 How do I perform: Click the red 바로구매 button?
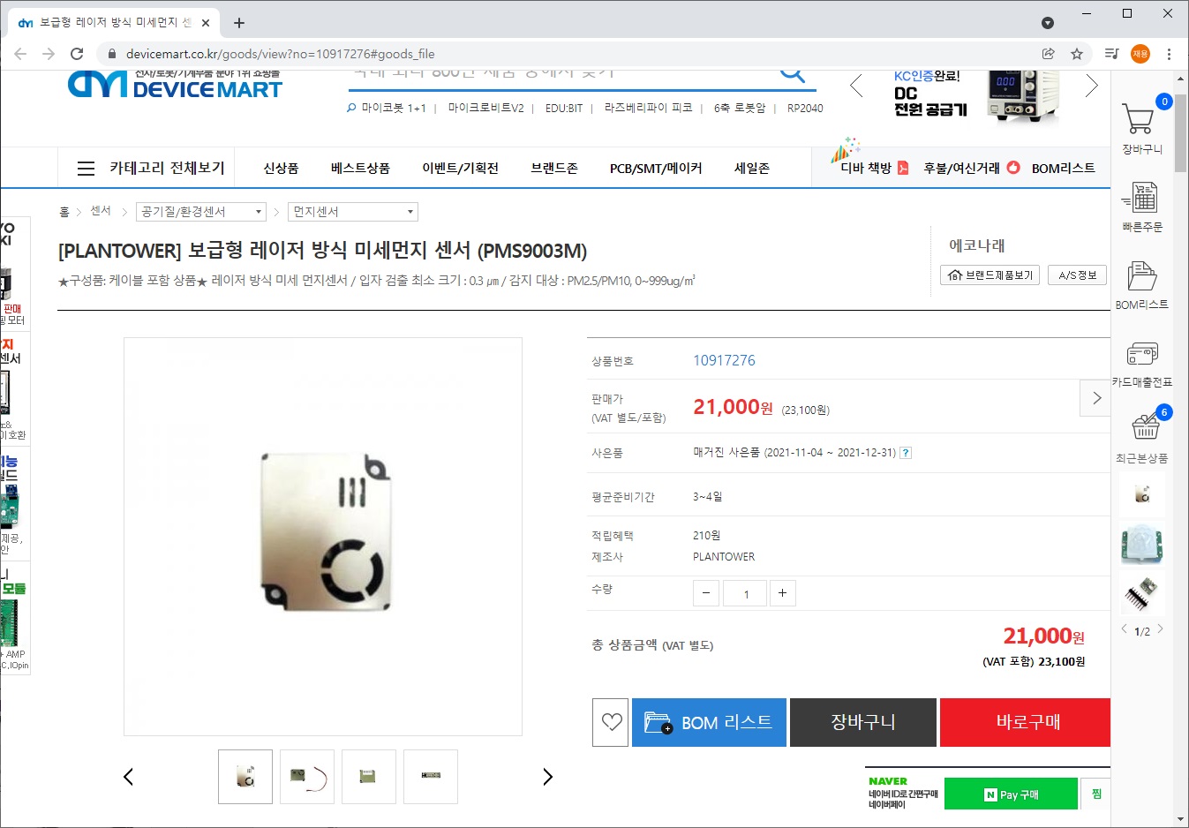(1025, 722)
